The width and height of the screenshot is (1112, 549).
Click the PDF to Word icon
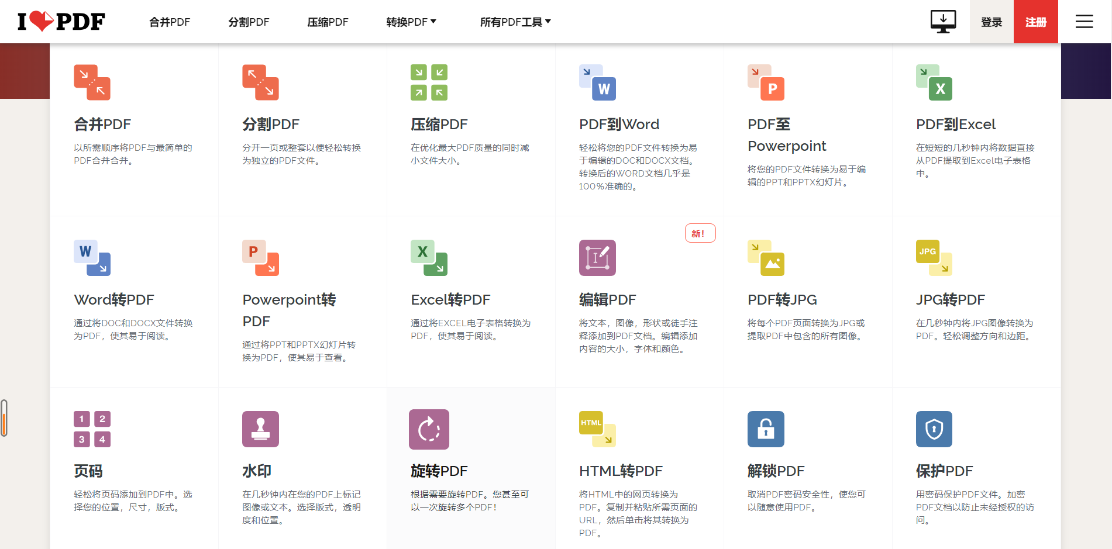[x=597, y=82]
